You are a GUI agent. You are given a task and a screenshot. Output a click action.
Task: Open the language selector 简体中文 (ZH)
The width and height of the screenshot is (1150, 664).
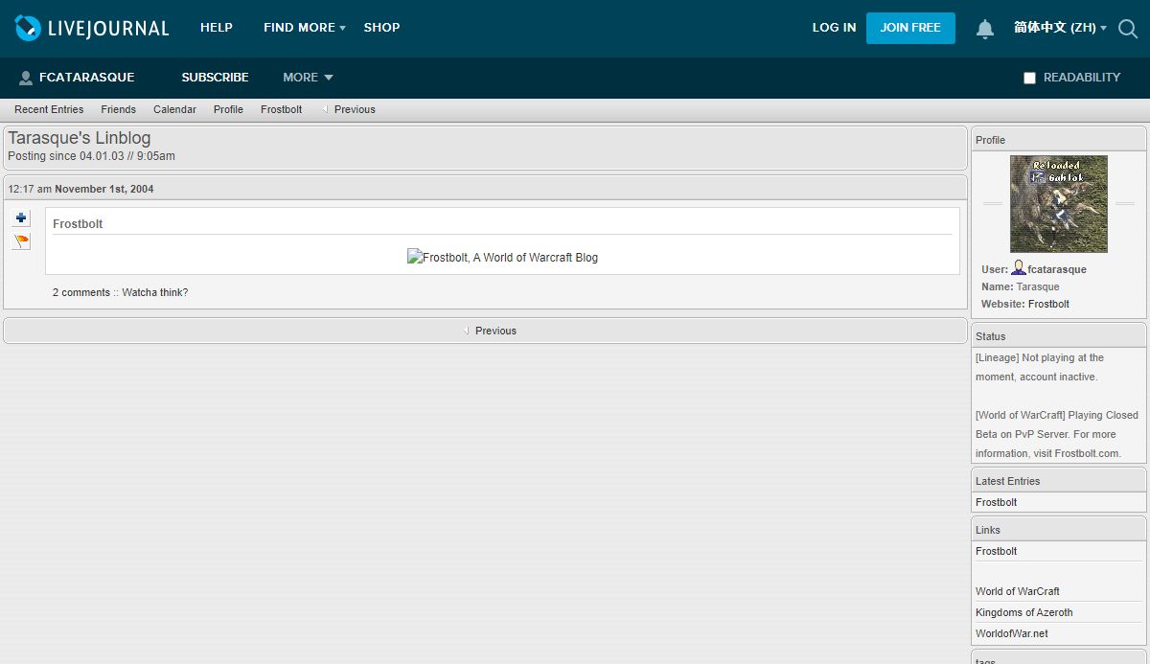[1060, 28]
